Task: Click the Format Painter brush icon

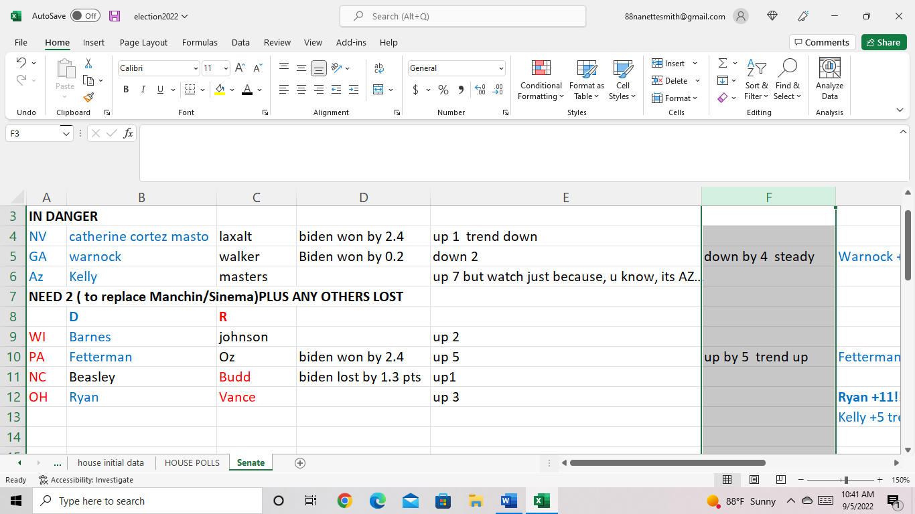Action: click(88, 97)
